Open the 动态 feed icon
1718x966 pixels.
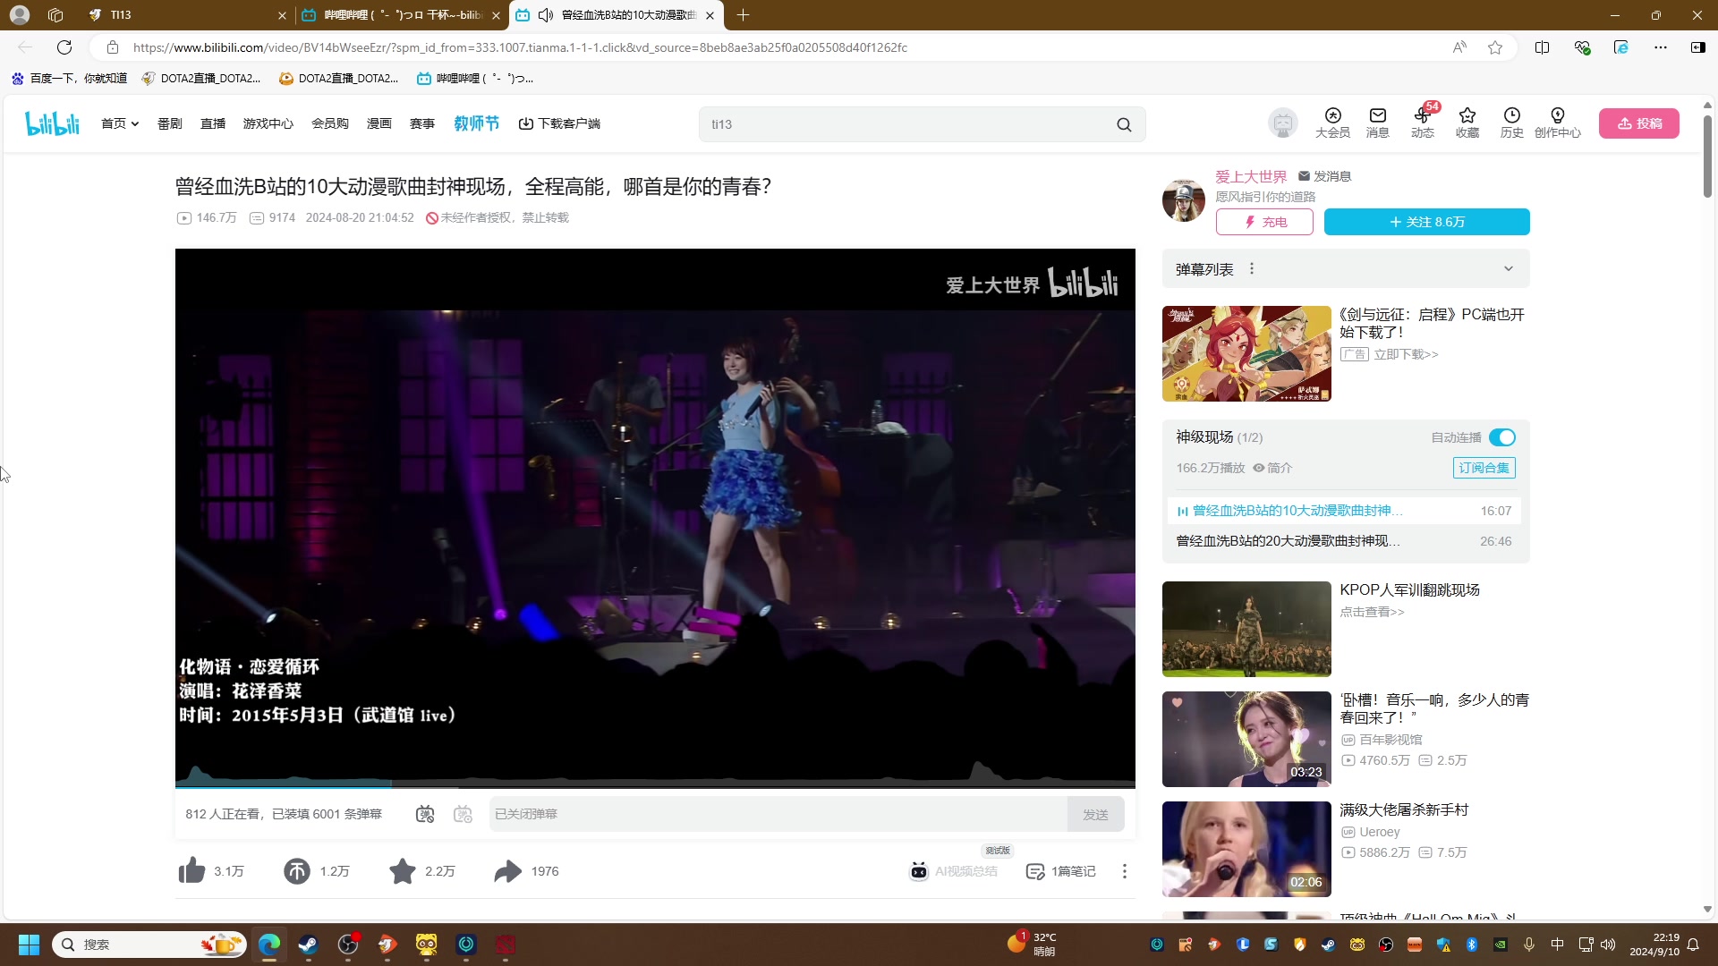[x=1423, y=123]
